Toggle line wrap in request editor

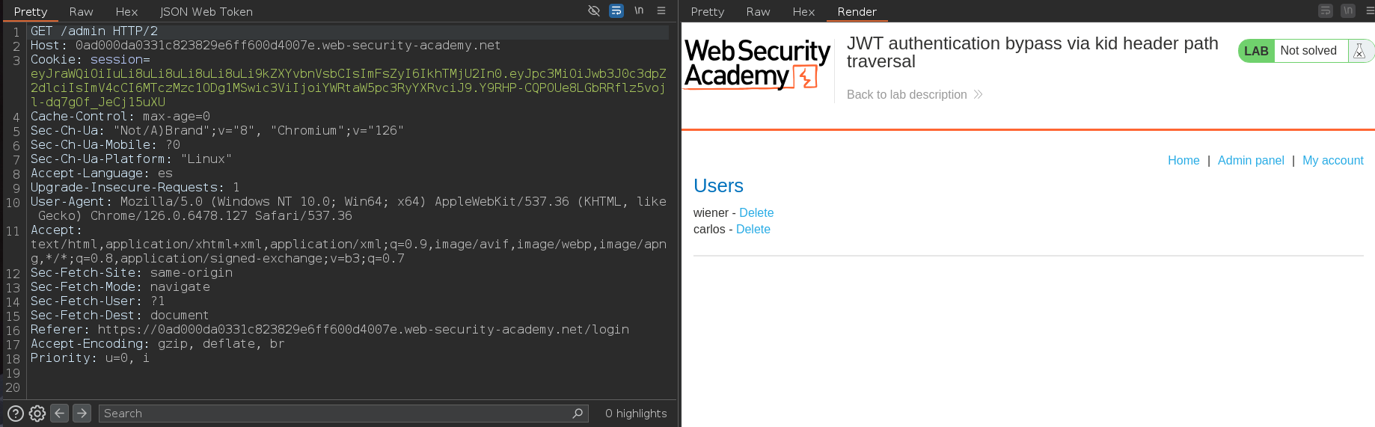(616, 10)
